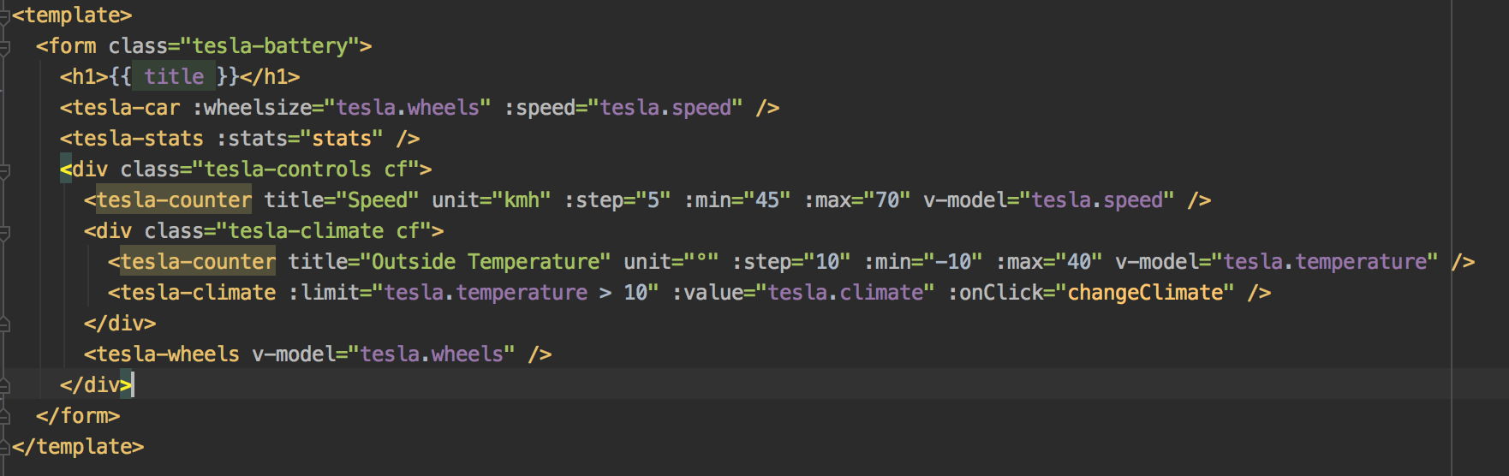Click the "tesla-climate cf" class value
This screenshot has width=1509, height=476.
coord(330,231)
